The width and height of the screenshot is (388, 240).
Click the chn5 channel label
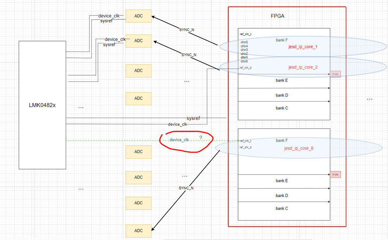click(244, 42)
